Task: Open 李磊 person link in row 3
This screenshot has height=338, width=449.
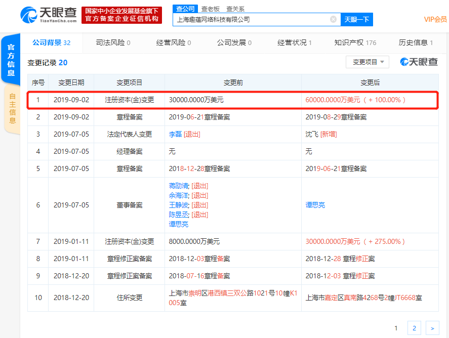Action: (175, 134)
